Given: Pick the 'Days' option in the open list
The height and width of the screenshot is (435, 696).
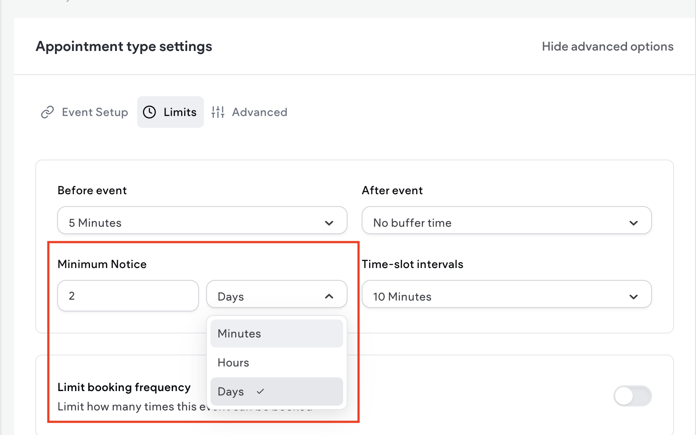Looking at the screenshot, I should coord(231,391).
